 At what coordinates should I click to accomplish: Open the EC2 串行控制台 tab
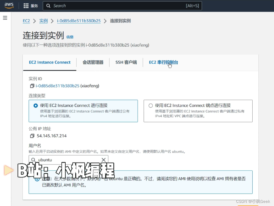coord(164,62)
